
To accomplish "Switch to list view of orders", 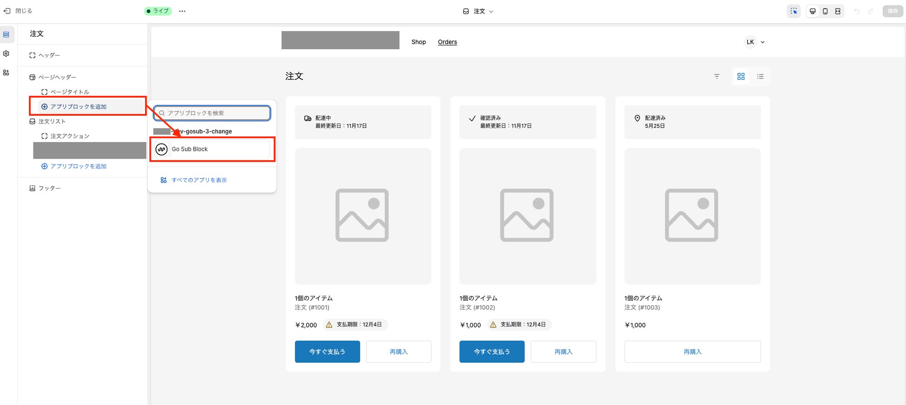I will pos(760,76).
